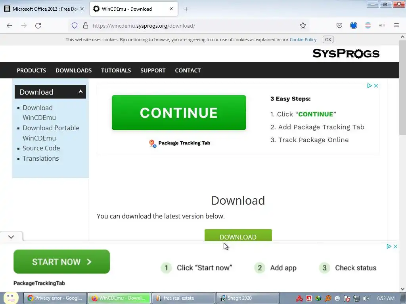Close the Microsoft Office 2013 tab
Screen dimensions: 406x304
click(82, 9)
